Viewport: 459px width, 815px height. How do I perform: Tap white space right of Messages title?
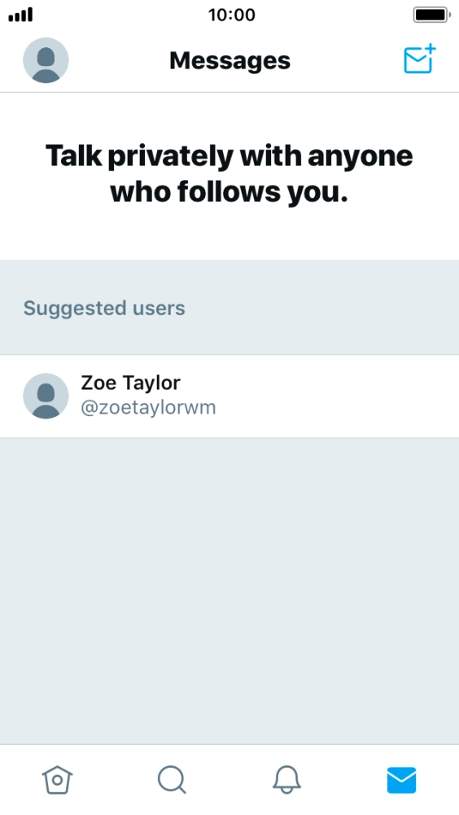[346, 61]
